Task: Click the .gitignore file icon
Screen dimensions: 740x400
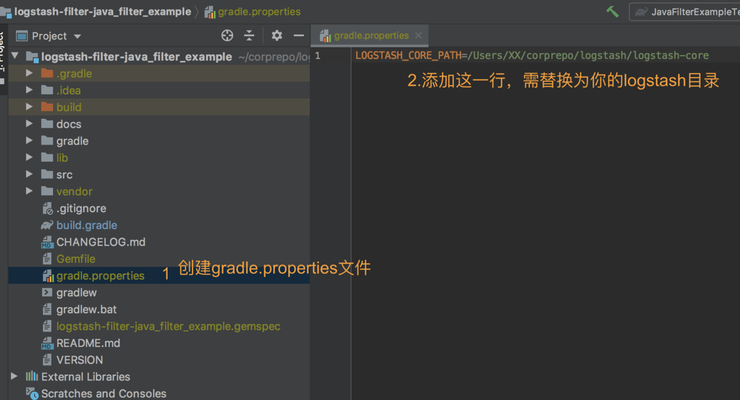Action: click(x=47, y=208)
